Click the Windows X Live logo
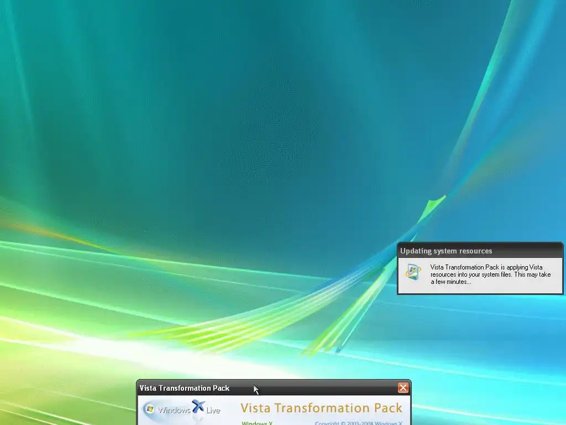This screenshot has width=566, height=425. (181, 409)
